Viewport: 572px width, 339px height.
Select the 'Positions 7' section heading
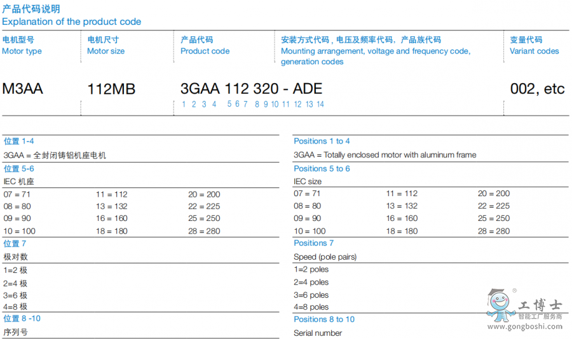click(x=313, y=243)
